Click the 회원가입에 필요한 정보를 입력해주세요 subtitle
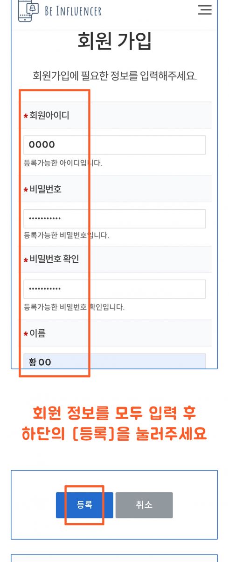Viewport: 229px width, 562px height. (115, 75)
